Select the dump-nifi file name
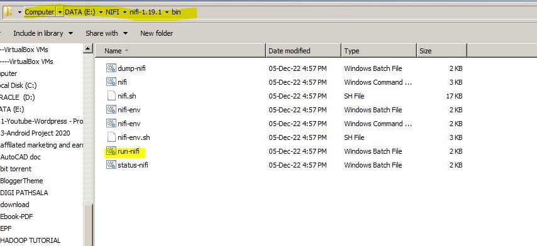The width and height of the screenshot is (537, 246). (x=131, y=68)
